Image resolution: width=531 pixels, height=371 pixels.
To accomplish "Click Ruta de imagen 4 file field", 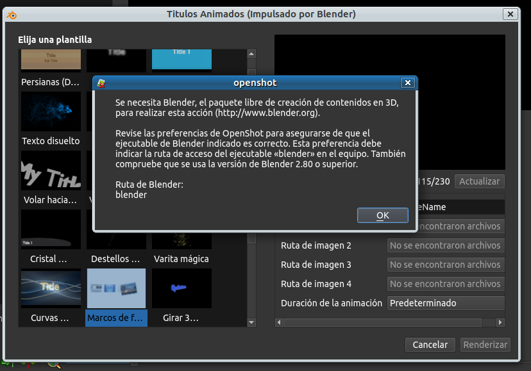I will coord(446,284).
